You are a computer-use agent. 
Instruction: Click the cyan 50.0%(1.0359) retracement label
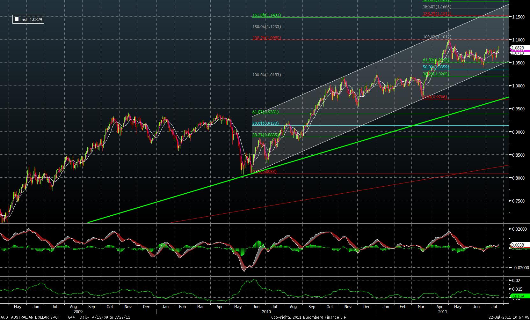(436, 67)
